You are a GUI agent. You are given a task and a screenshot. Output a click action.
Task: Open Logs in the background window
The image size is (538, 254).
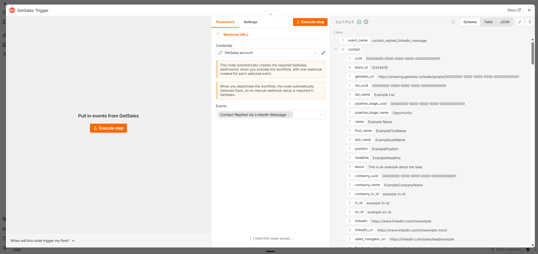[x=17, y=249]
